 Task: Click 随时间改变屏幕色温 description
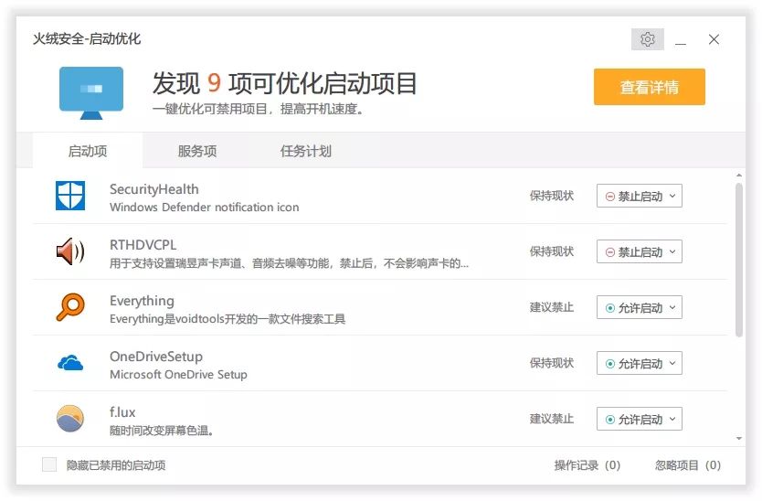pyautogui.click(x=162, y=431)
